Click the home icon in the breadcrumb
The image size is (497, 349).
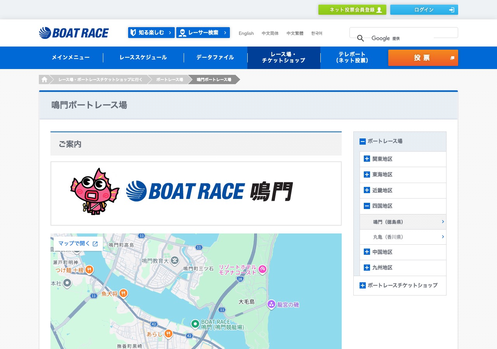click(44, 79)
